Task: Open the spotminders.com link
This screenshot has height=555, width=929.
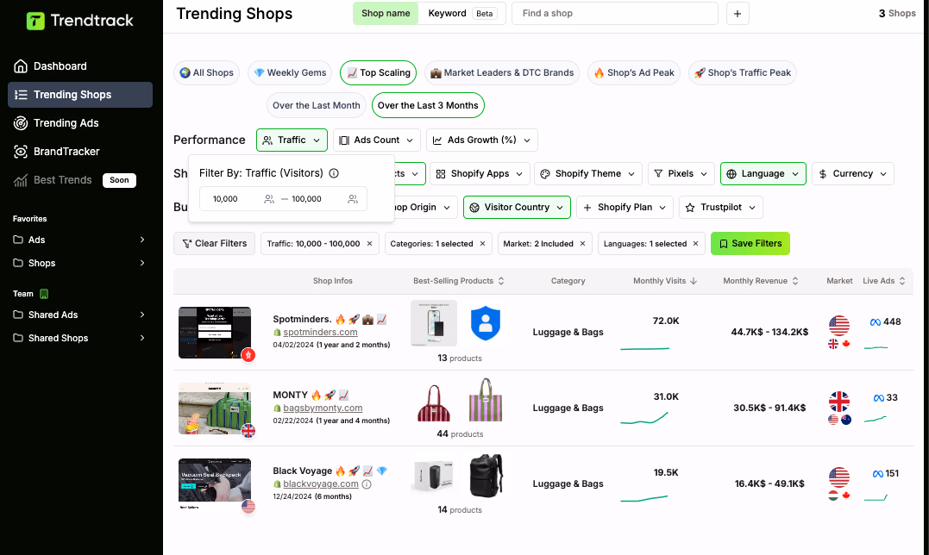Action: pos(320,333)
